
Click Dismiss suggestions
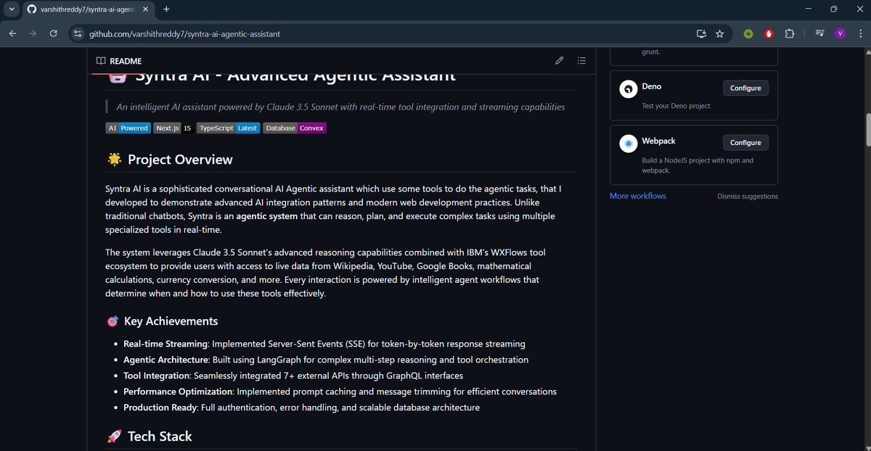pos(748,196)
